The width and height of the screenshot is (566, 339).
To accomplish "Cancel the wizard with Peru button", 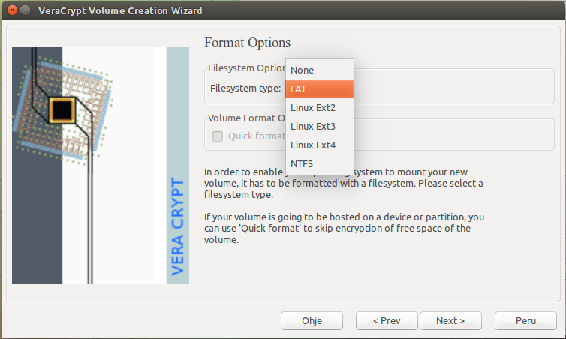I will 525,320.
